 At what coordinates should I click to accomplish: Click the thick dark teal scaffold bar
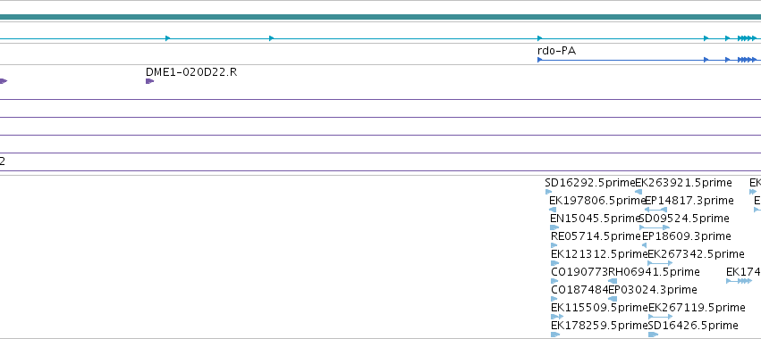tap(381, 17)
